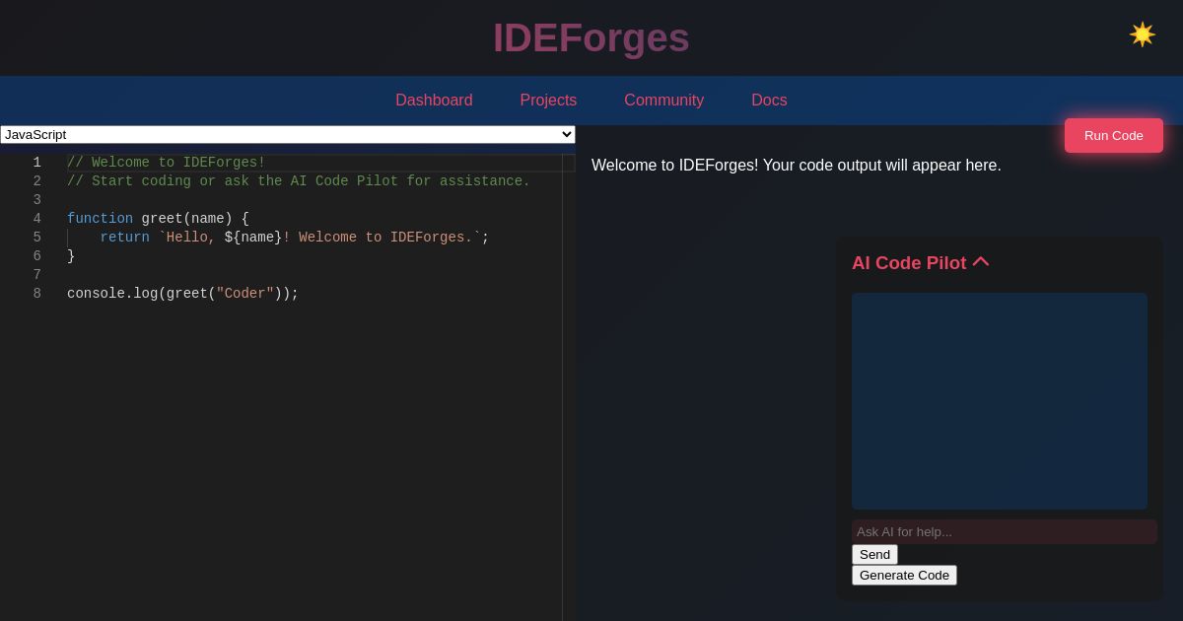The image size is (1183, 621).
Task: Click line number 5 in the gutter
Action: pos(36,238)
